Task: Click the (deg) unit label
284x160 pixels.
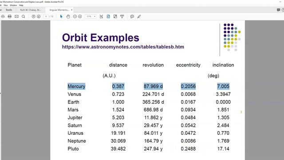Action: pyautogui.click(x=213, y=76)
